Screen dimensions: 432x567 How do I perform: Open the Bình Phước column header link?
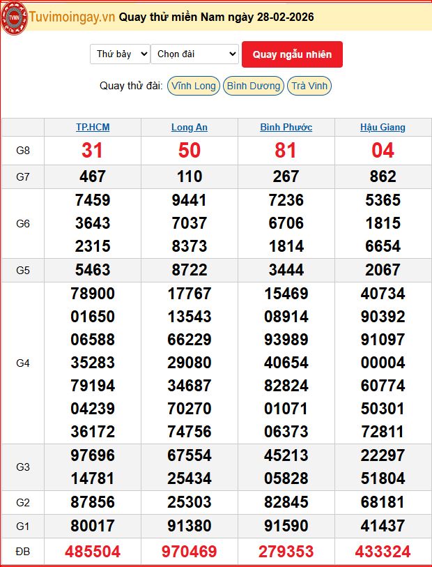[286, 127]
